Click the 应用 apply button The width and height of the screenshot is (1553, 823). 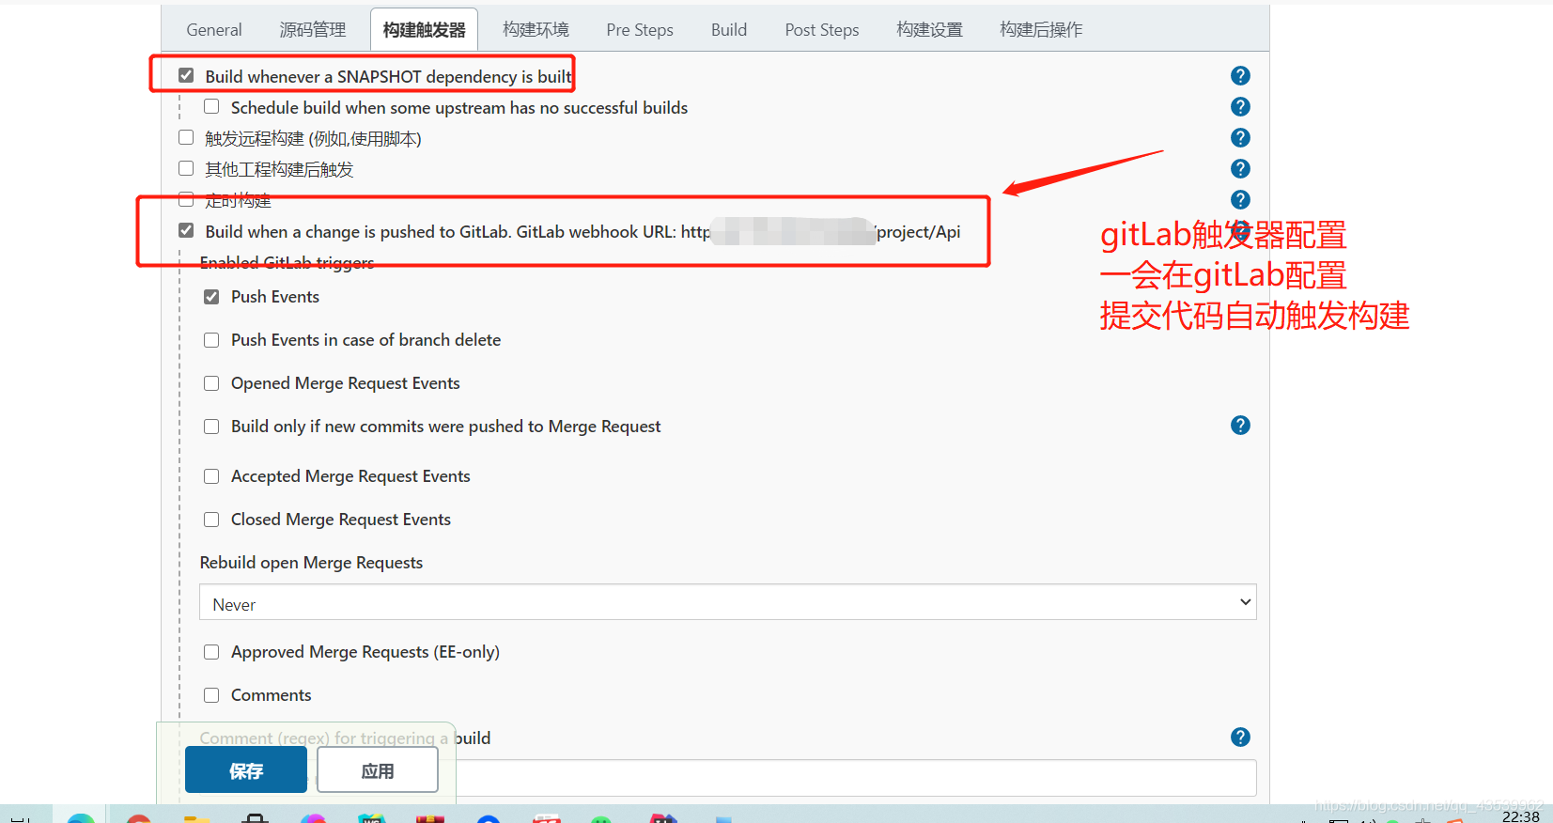378,770
